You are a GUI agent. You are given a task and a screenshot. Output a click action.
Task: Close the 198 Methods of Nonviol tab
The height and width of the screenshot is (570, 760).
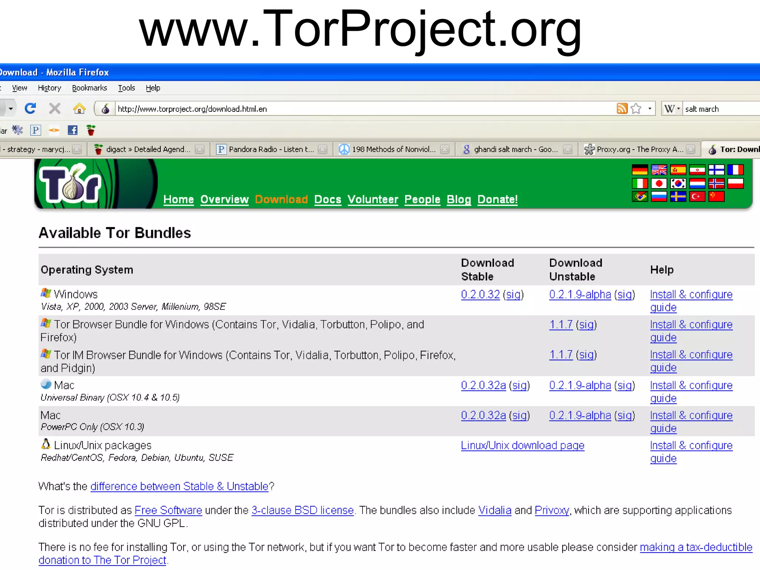point(445,149)
